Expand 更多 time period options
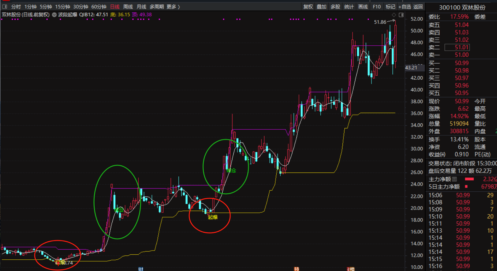Screen dimensions: 497x271 coord(173,7)
